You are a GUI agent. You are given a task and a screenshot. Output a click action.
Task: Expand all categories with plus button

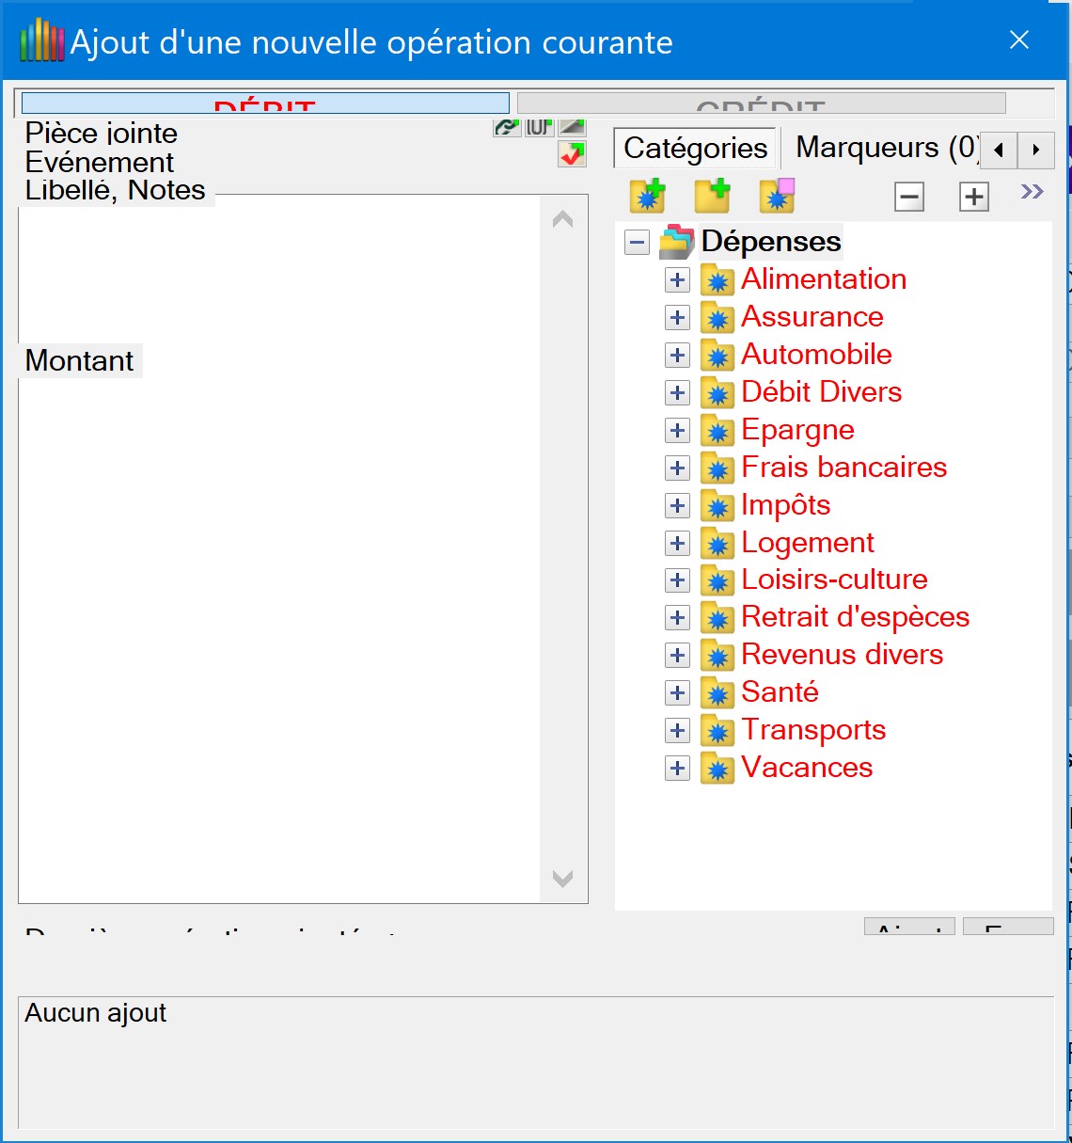point(973,197)
